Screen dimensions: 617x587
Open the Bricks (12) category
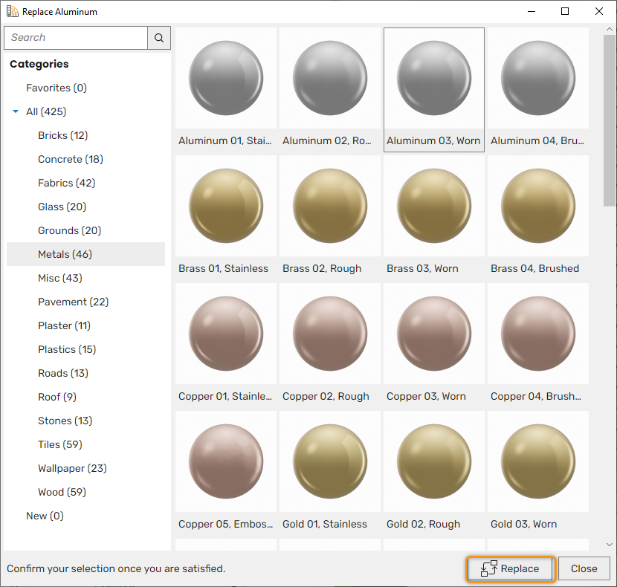tap(63, 135)
